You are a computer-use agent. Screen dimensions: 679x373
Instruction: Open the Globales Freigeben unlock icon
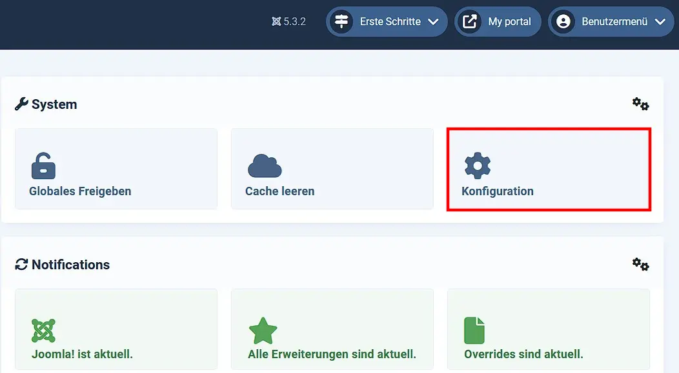[43, 166]
